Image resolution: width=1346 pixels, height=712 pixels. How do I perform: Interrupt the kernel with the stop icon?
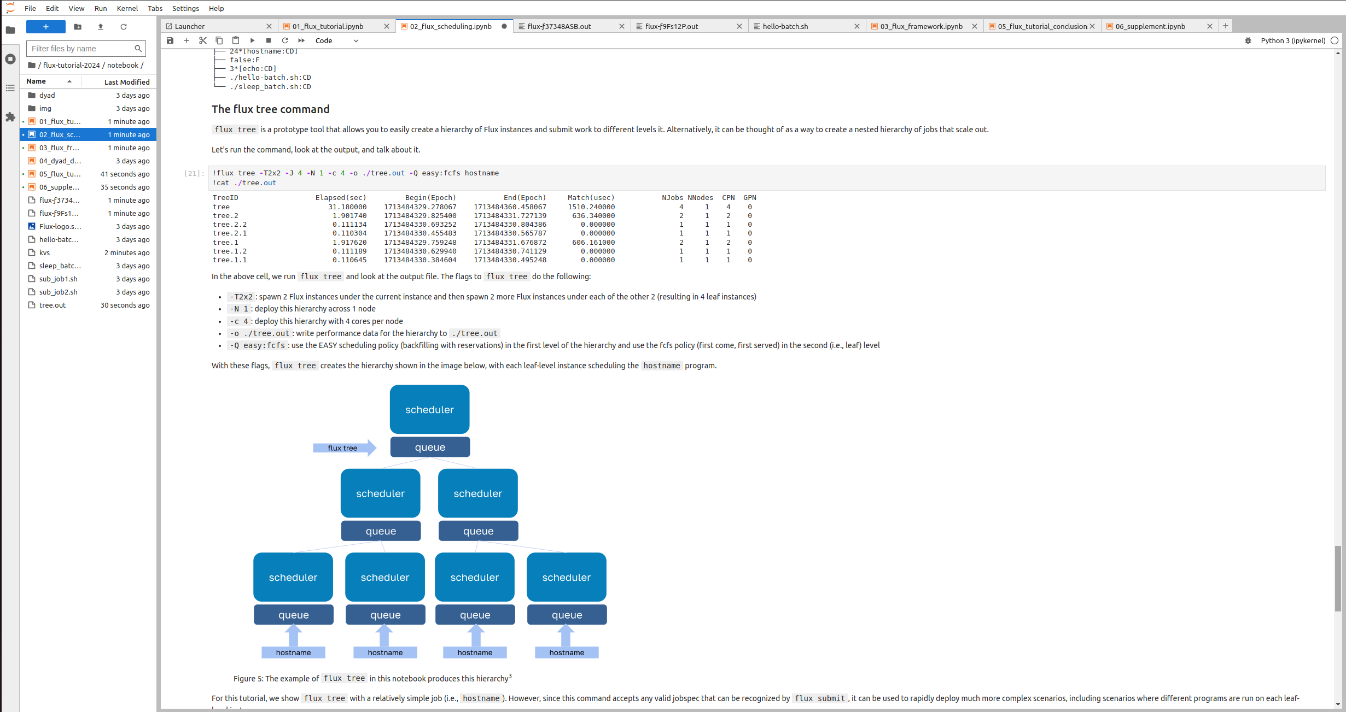(269, 40)
